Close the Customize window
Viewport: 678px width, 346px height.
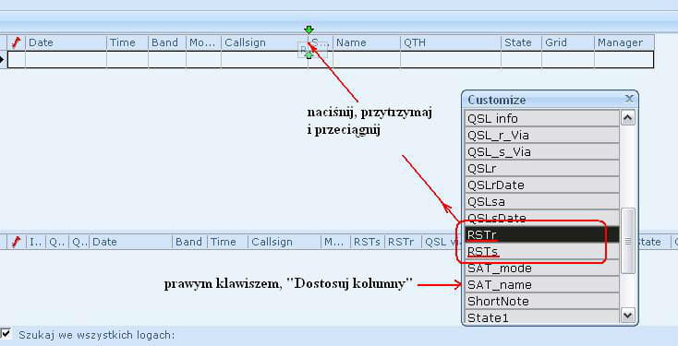(x=629, y=100)
